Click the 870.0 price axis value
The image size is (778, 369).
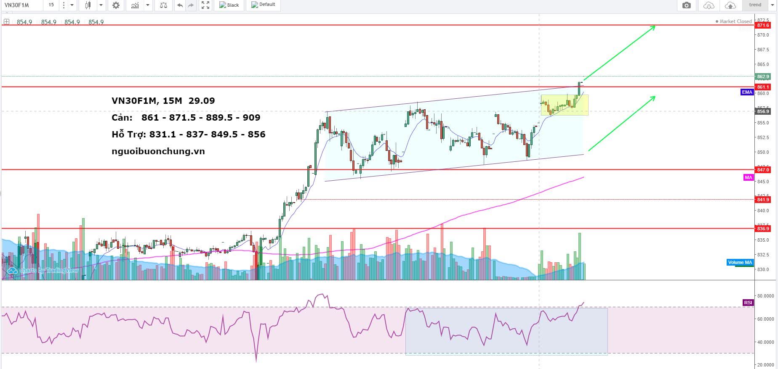point(763,35)
